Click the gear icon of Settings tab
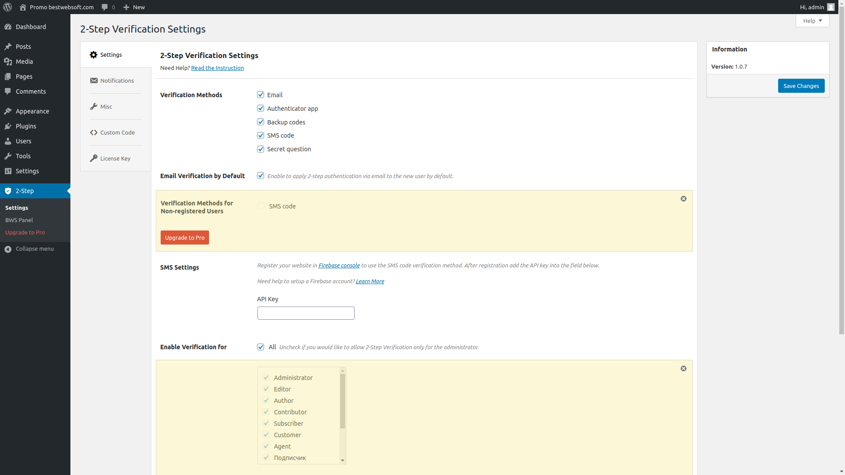Viewport: 845px width, 475px height. click(93, 55)
